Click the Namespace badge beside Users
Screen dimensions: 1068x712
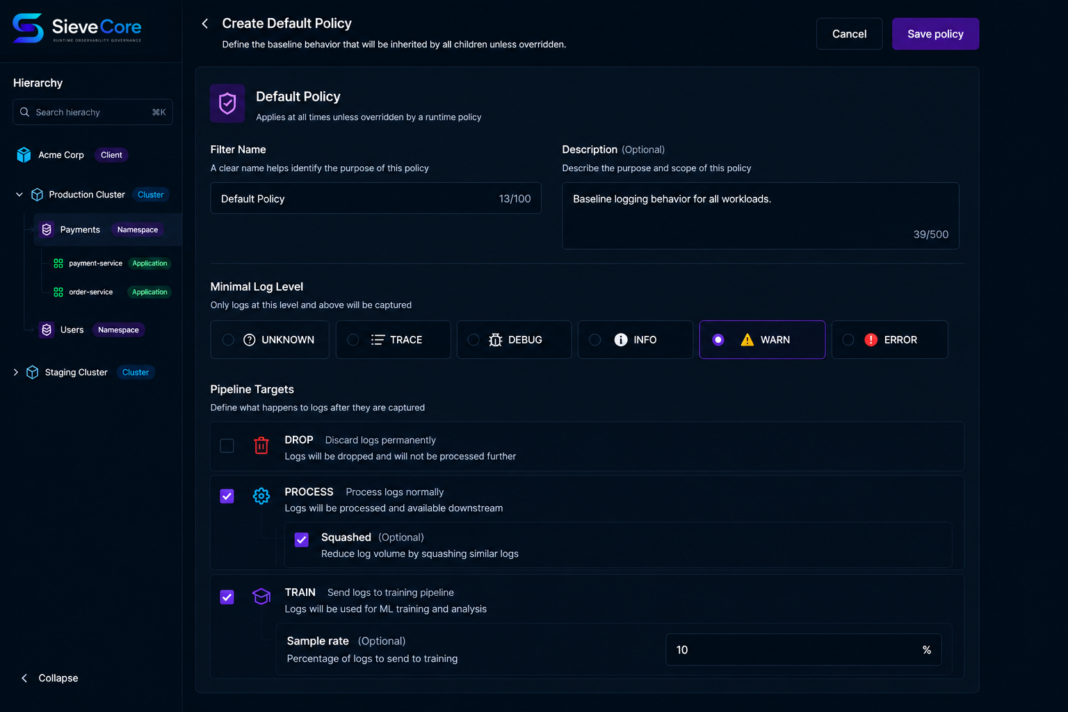(x=118, y=330)
